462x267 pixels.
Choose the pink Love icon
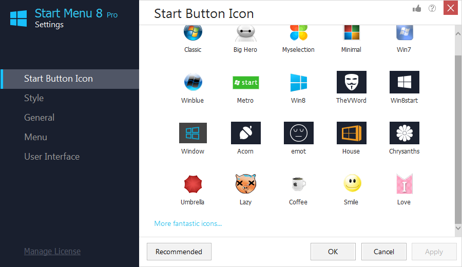click(x=405, y=184)
